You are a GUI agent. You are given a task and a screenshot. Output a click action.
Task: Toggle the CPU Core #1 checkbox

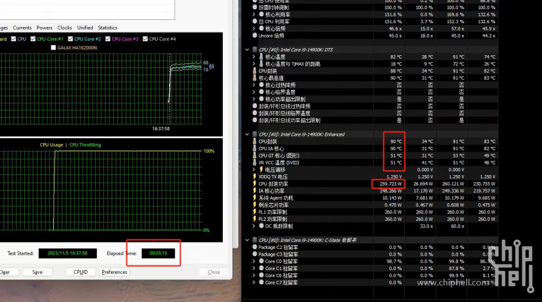pyautogui.click(x=33, y=39)
